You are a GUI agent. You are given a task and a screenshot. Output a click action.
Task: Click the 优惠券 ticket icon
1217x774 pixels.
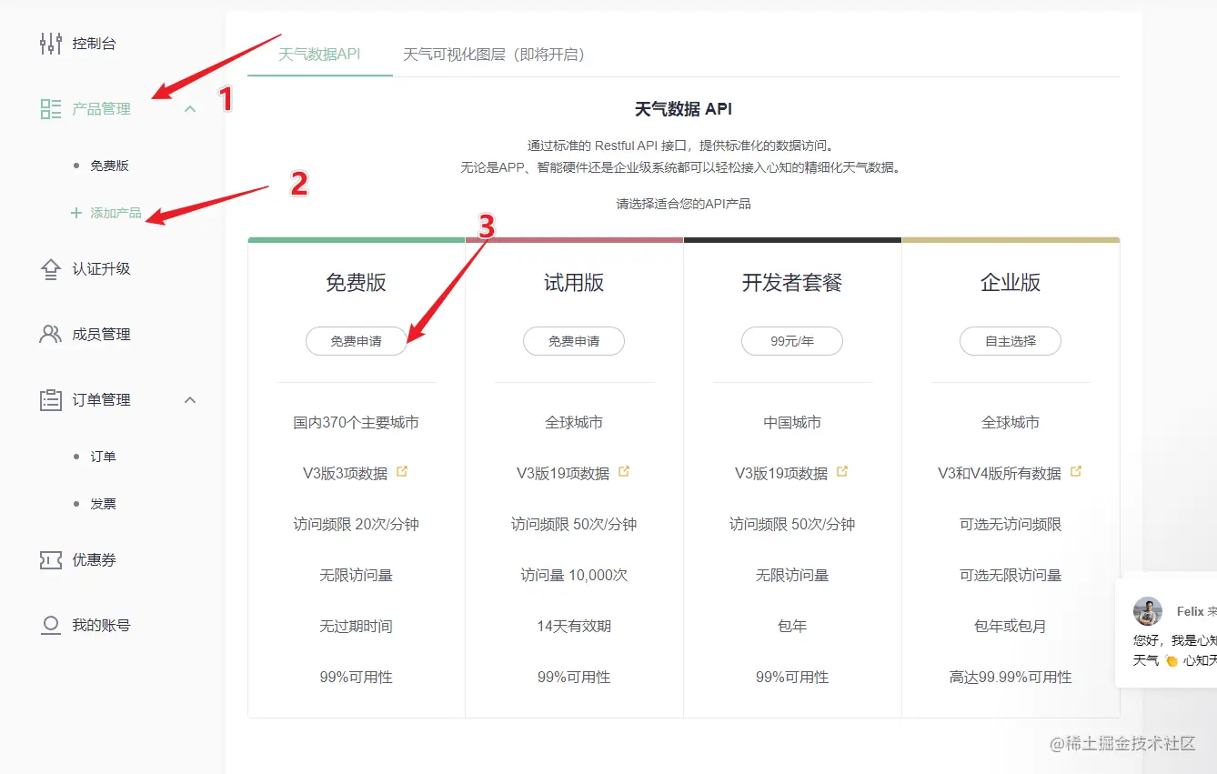coord(51,560)
